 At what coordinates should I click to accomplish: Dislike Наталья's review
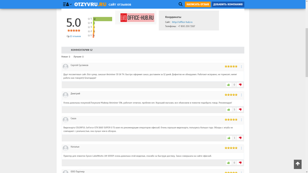(x=240, y=163)
